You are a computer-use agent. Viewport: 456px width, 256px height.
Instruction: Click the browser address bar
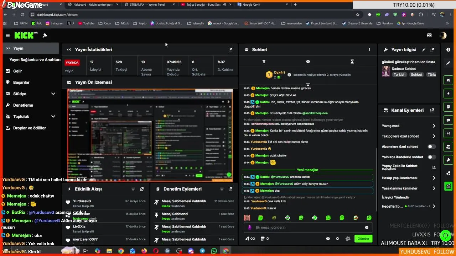click(x=192, y=15)
